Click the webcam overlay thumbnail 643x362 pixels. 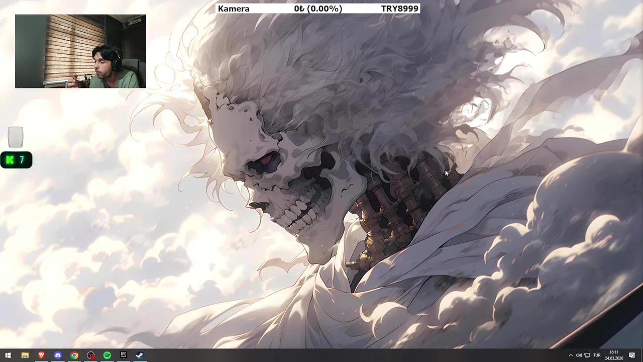point(80,51)
